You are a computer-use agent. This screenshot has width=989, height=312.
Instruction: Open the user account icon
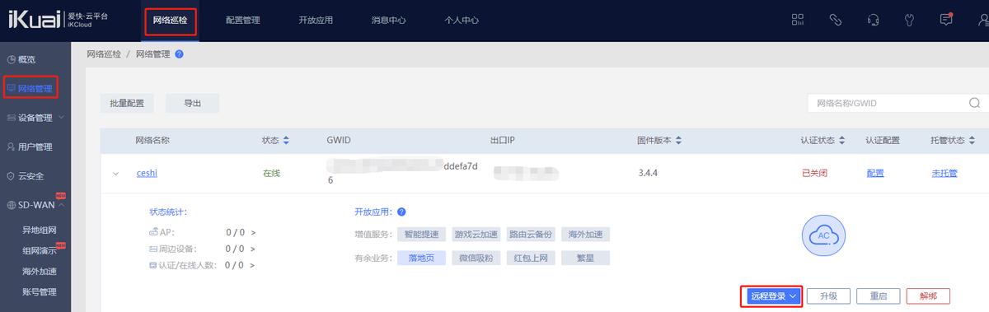tap(983, 20)
